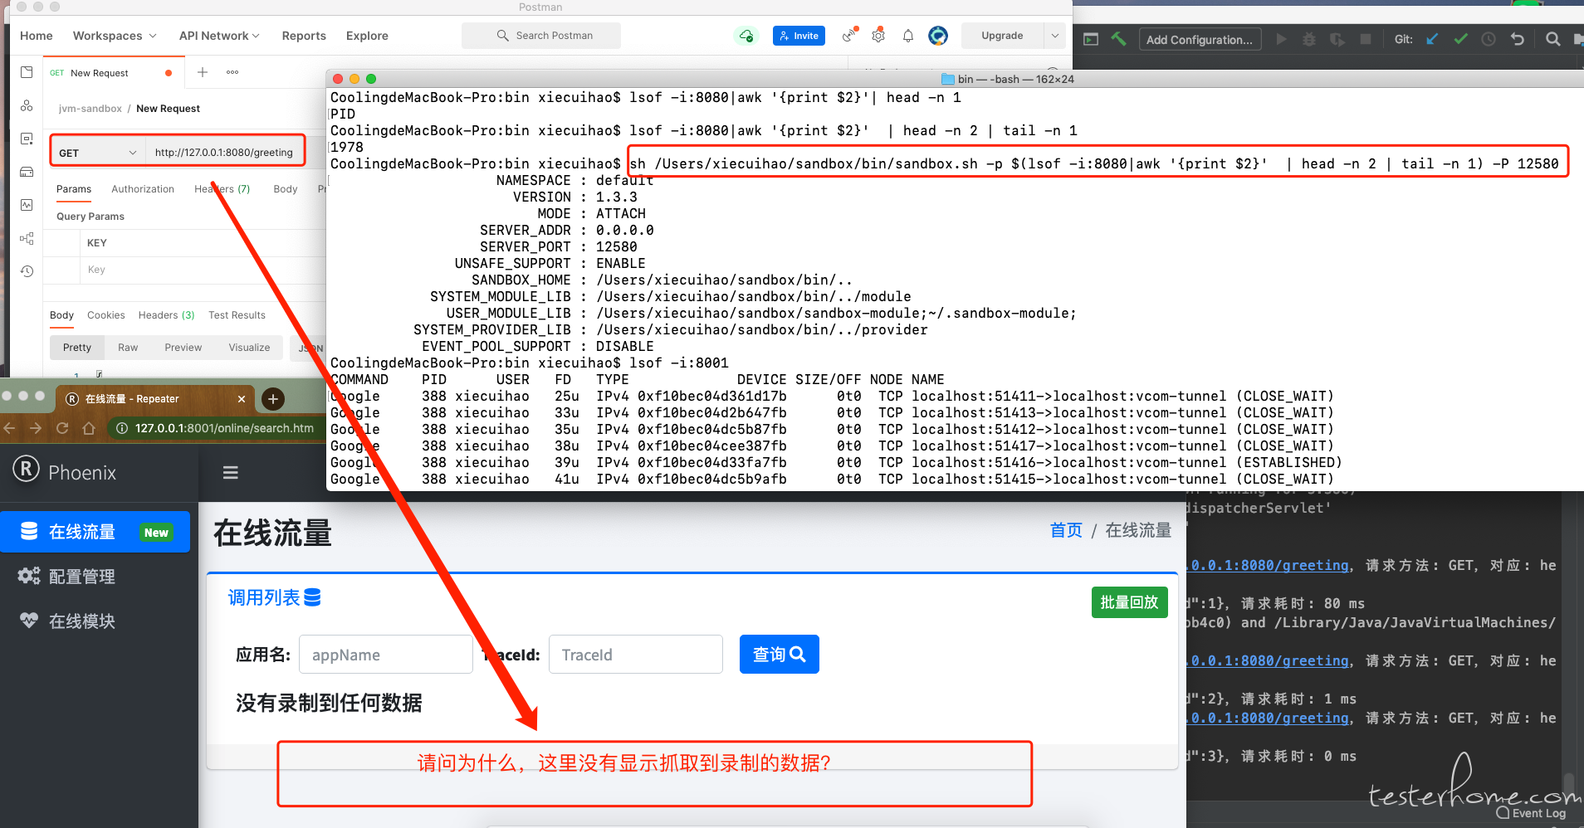1584x828 pixels.
Task: Click the 批量回放 button
Action: 1129,602
